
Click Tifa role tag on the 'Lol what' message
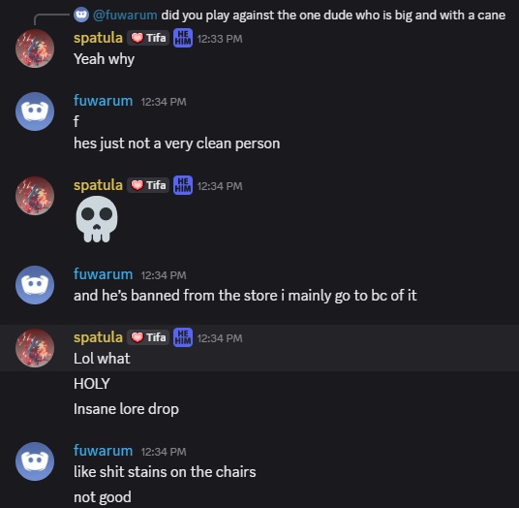pos(148,337)
